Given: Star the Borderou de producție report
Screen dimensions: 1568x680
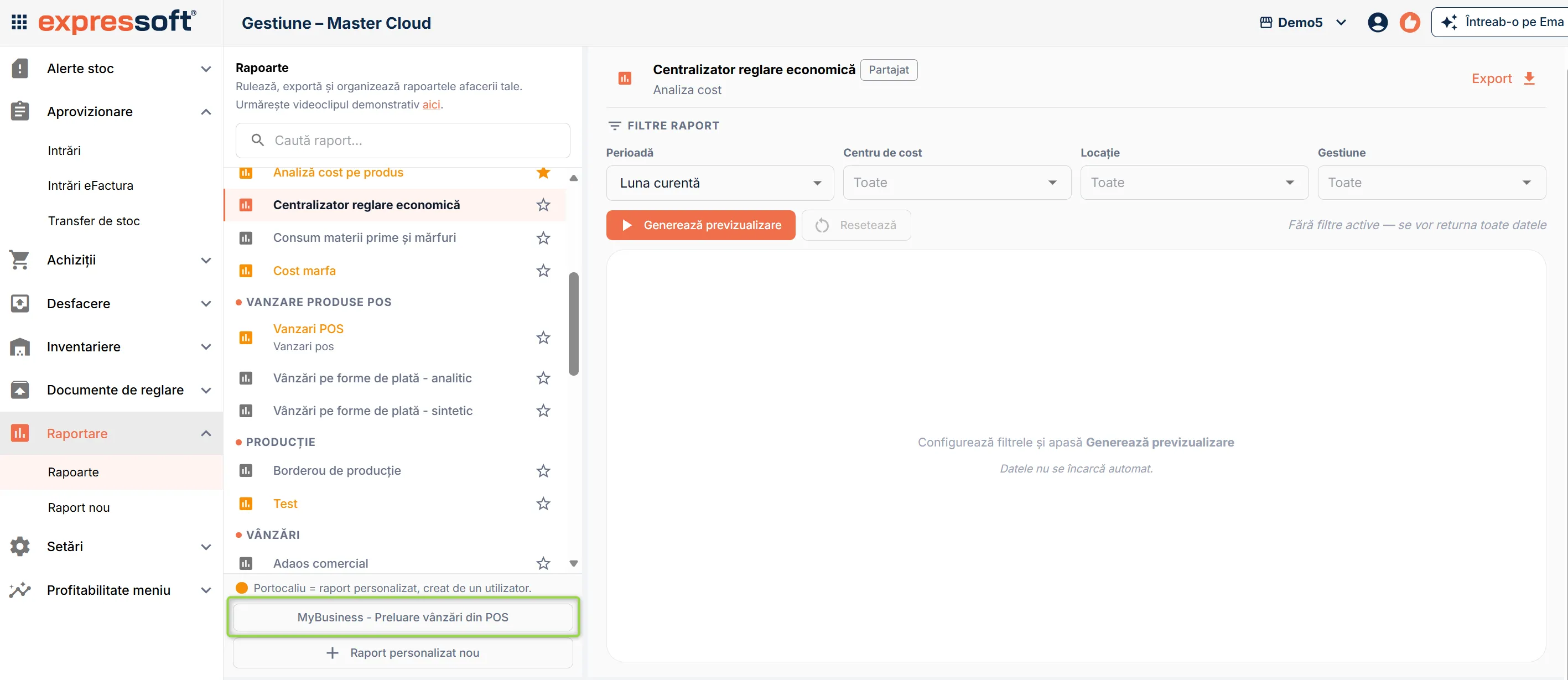Looking at the screenshot, I should tap(543, 471).
